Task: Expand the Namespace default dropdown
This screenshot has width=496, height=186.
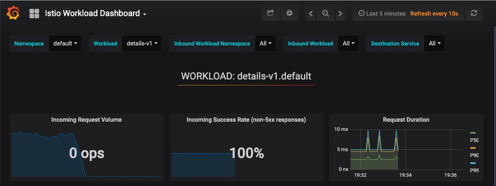Action: tap(65, 44)
